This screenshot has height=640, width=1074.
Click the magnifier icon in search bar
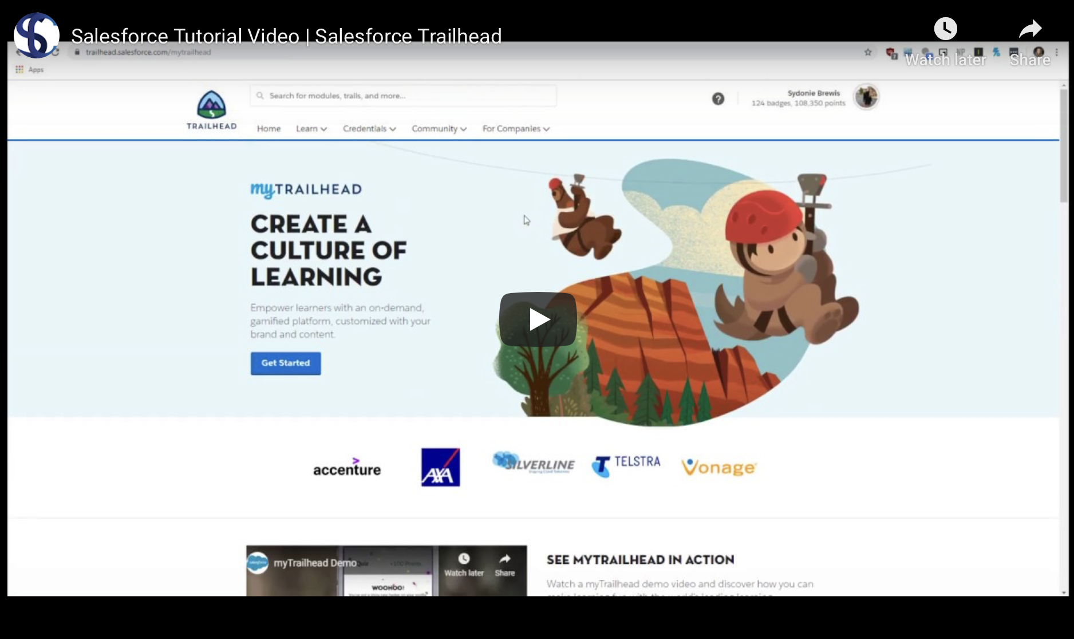(260, 96)
